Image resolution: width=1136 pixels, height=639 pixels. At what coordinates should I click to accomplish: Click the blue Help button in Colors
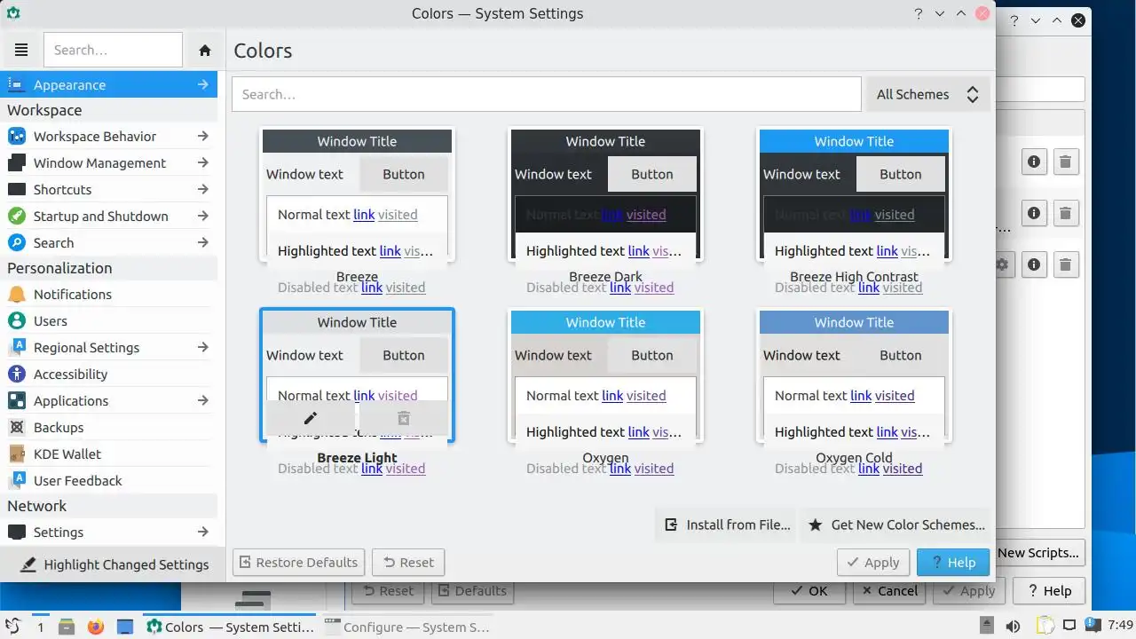952,563
